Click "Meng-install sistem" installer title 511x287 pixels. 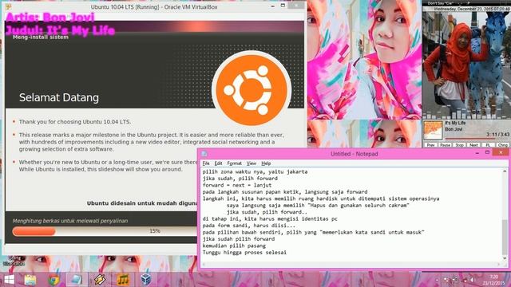click(x=41, y=37)
